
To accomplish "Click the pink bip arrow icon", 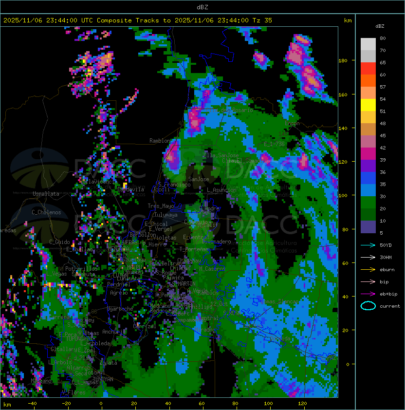I will tap(368, 281).
